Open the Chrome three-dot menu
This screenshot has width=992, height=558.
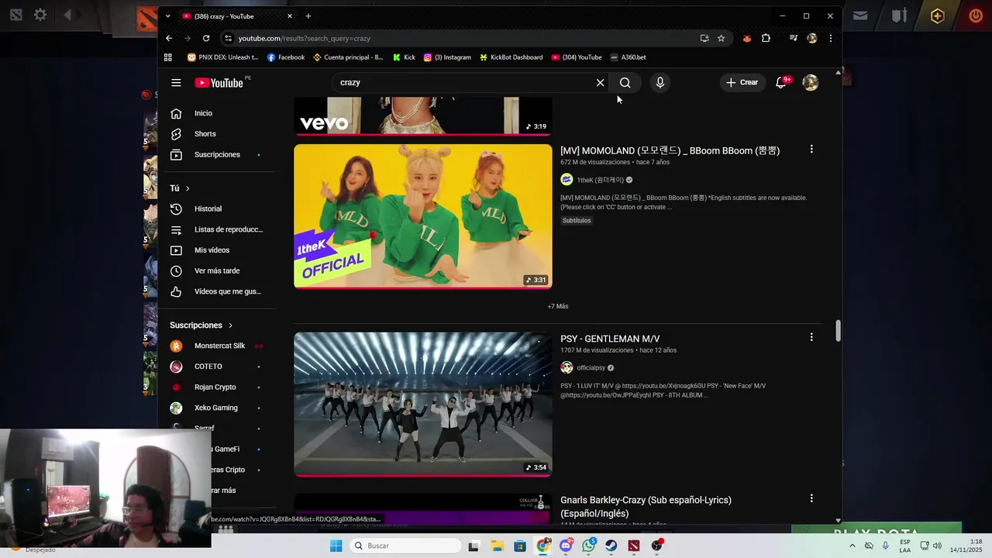point(830,38)
